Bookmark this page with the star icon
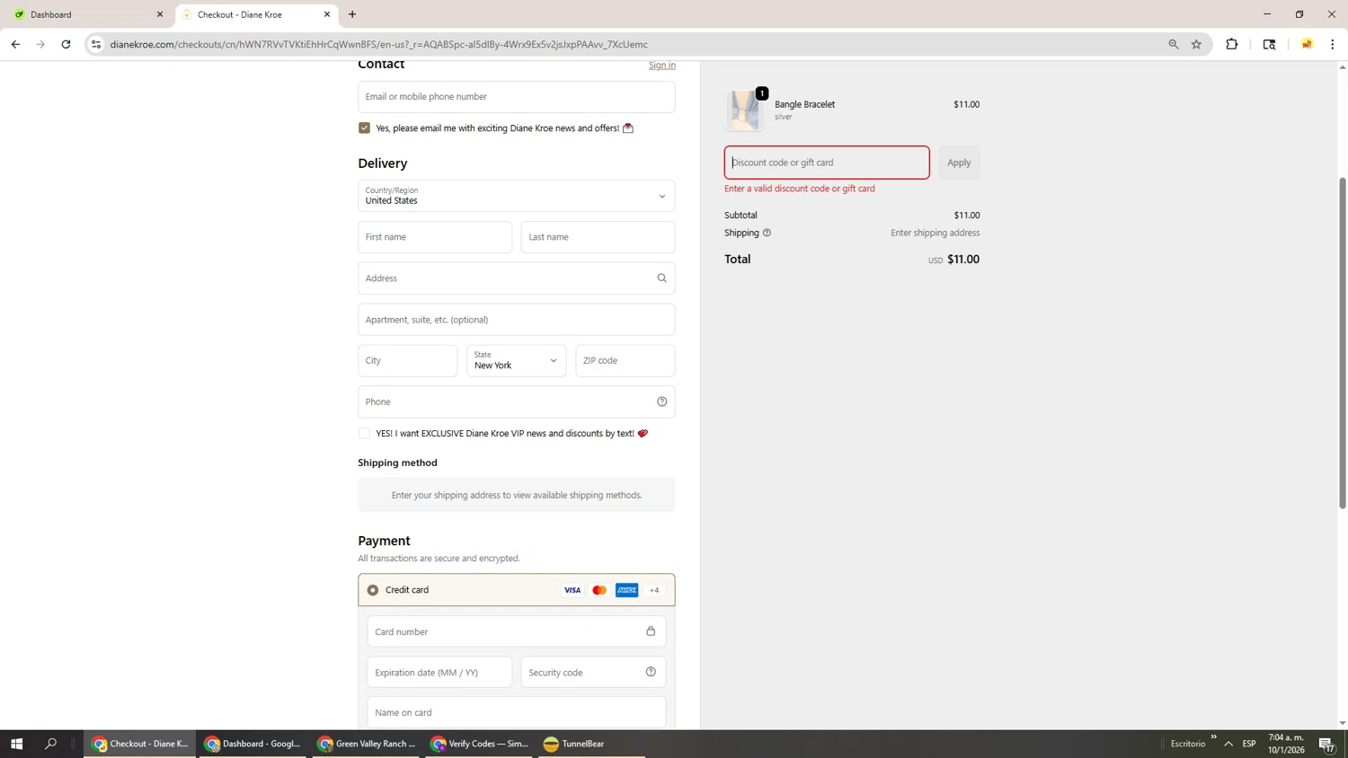 pos(1196,44)
